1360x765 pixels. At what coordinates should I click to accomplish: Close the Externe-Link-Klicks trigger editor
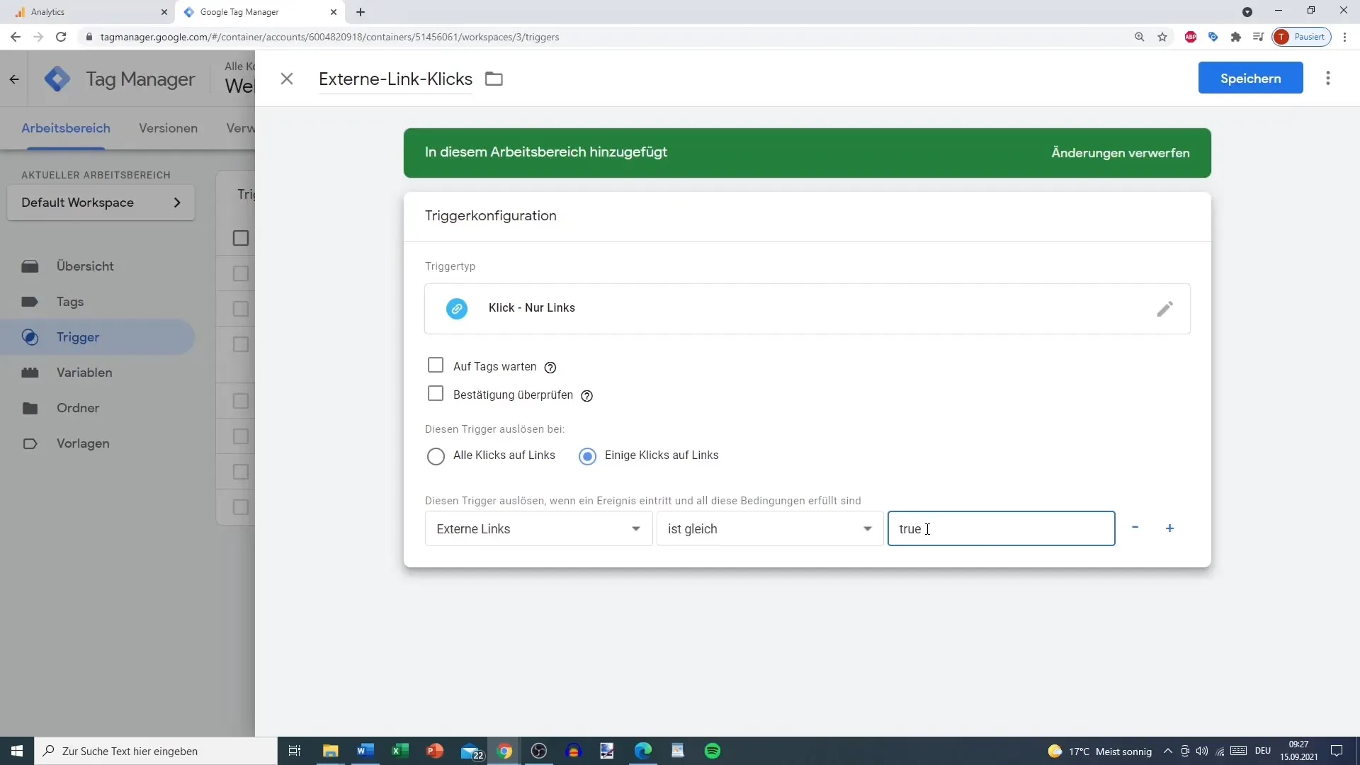[x=287, y=79]
